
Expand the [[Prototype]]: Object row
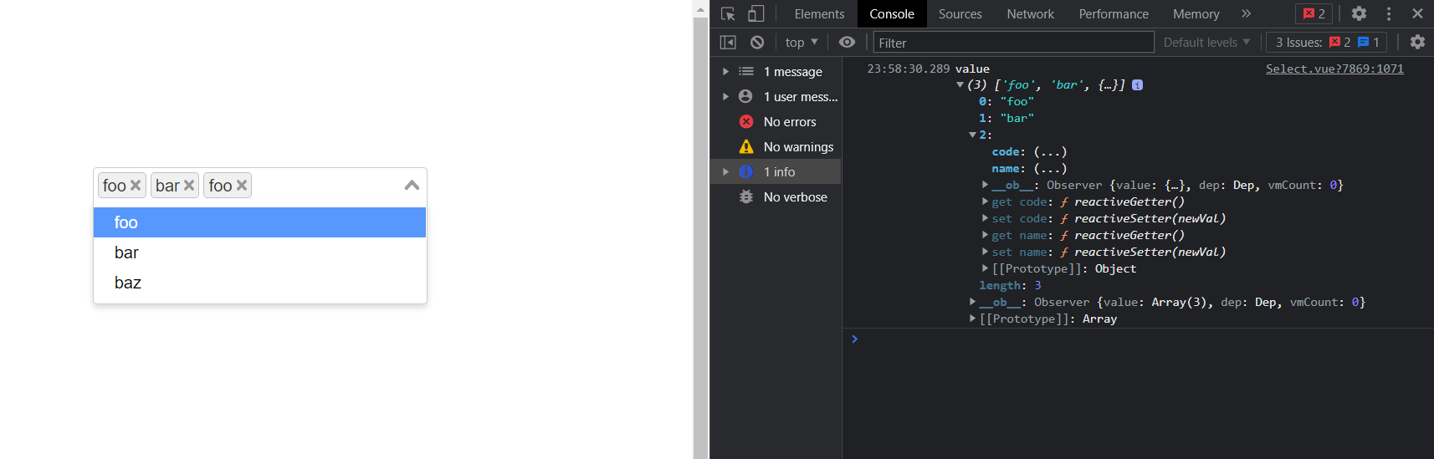(985, 268)
